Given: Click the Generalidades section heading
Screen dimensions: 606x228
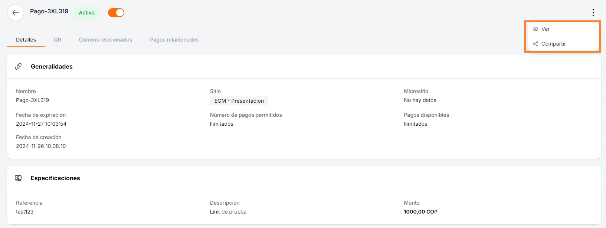Looking at the screenshot, I should [52, 66].
